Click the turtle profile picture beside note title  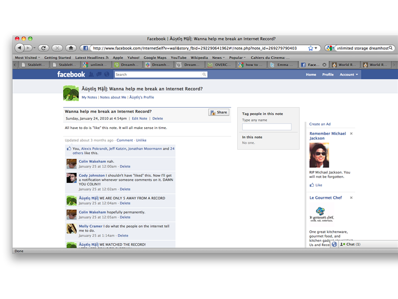[x=71, y=93]
